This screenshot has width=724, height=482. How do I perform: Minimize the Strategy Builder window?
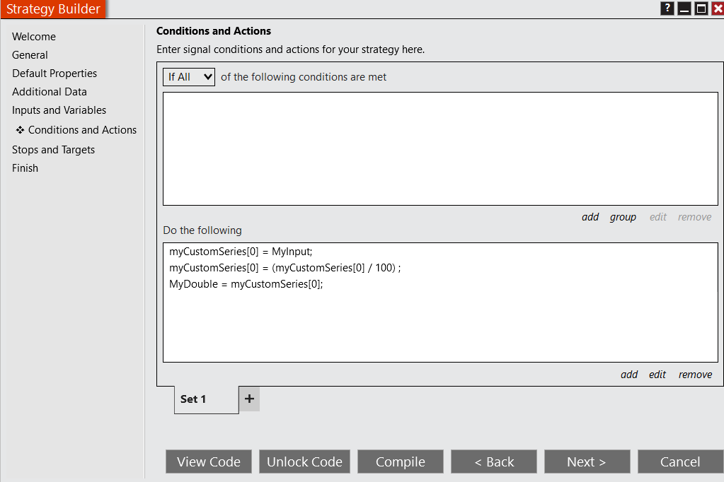pyautogui.click(x=684, y=8)
